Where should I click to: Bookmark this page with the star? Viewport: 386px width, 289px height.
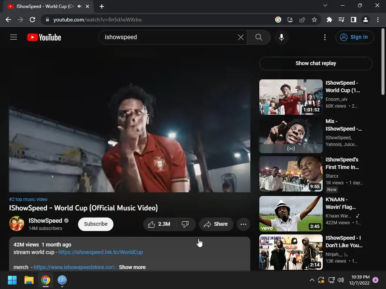coord(314,20)
